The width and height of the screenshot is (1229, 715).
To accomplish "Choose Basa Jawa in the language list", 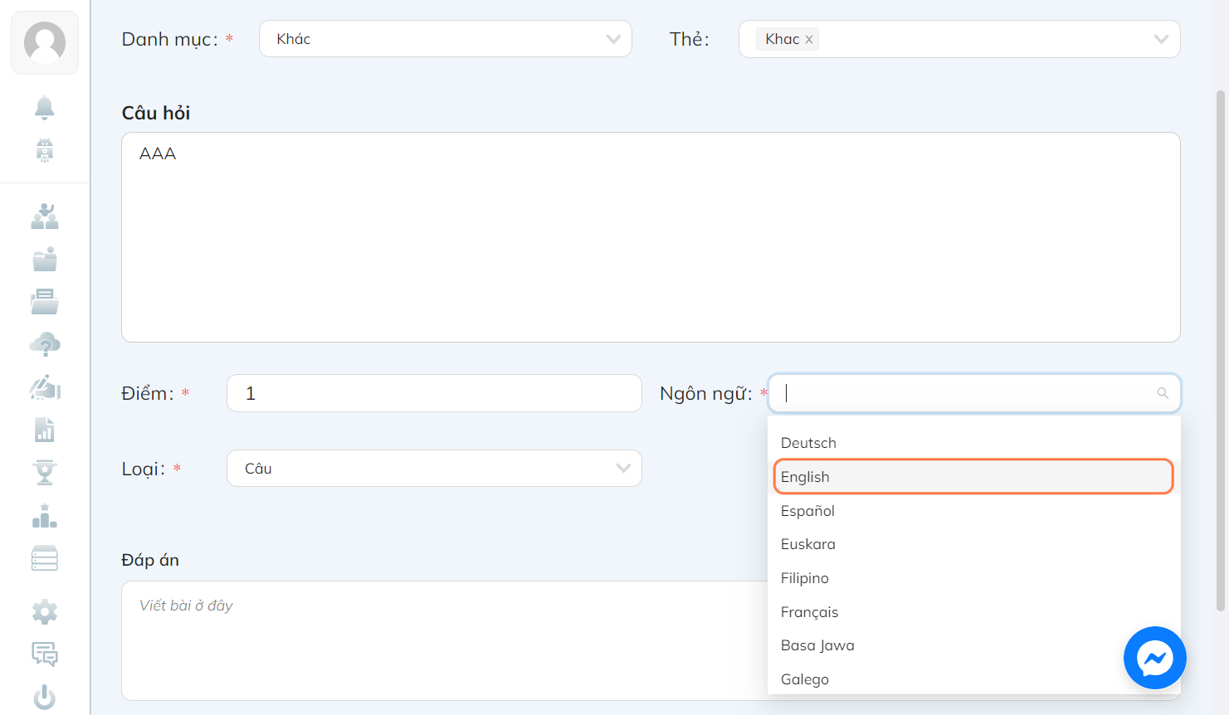I will pyautogui.click(x=974, y=645).
